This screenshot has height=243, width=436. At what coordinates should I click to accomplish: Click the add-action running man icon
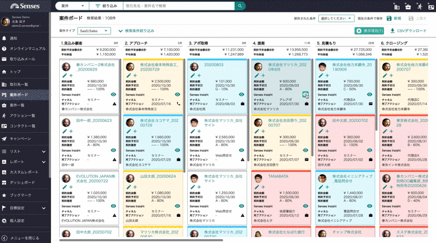419,7
